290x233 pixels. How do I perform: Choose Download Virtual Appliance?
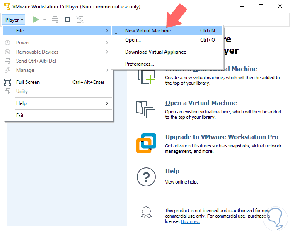click(167, 52)
